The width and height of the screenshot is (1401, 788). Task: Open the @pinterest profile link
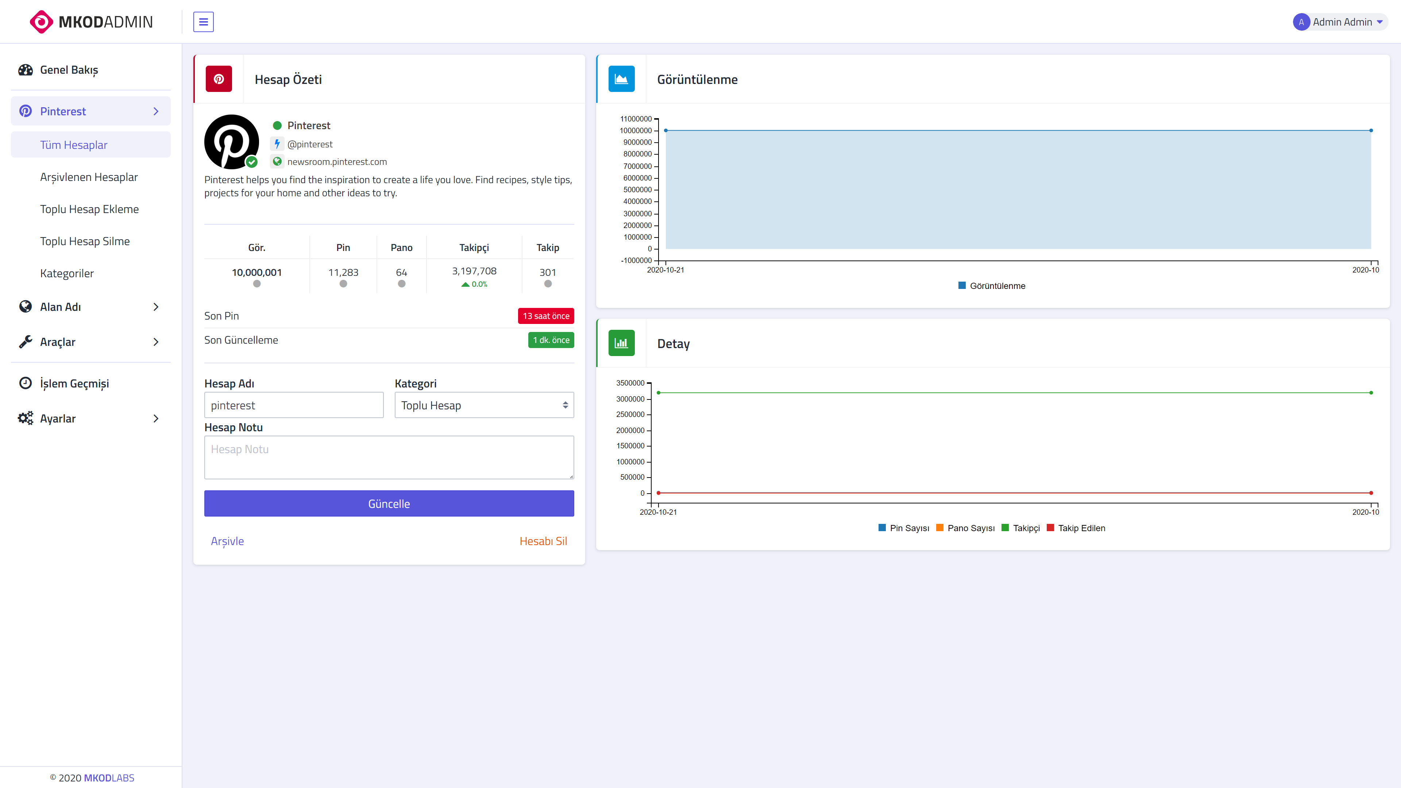pos(310,144)
